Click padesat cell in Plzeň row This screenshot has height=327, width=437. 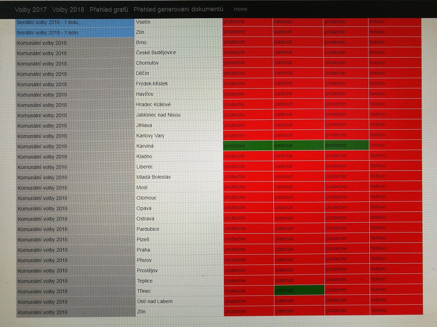tap(299, 239)
